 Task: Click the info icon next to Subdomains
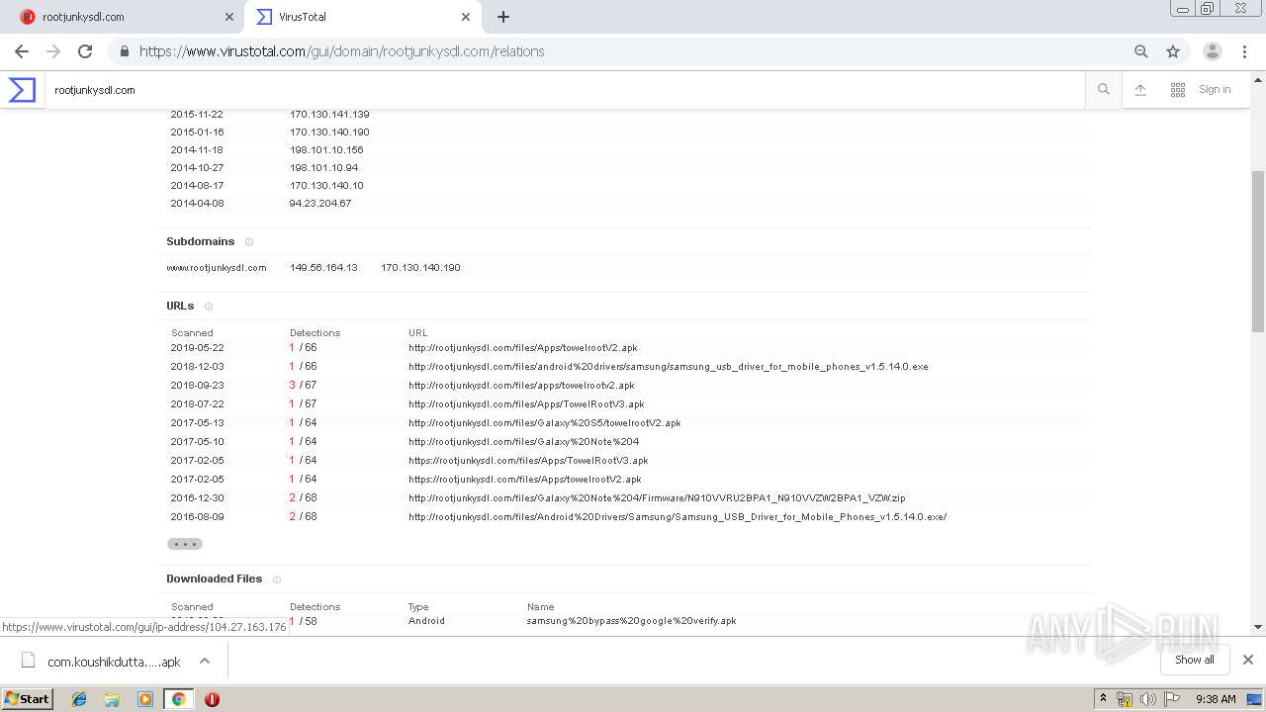point(249,242)
